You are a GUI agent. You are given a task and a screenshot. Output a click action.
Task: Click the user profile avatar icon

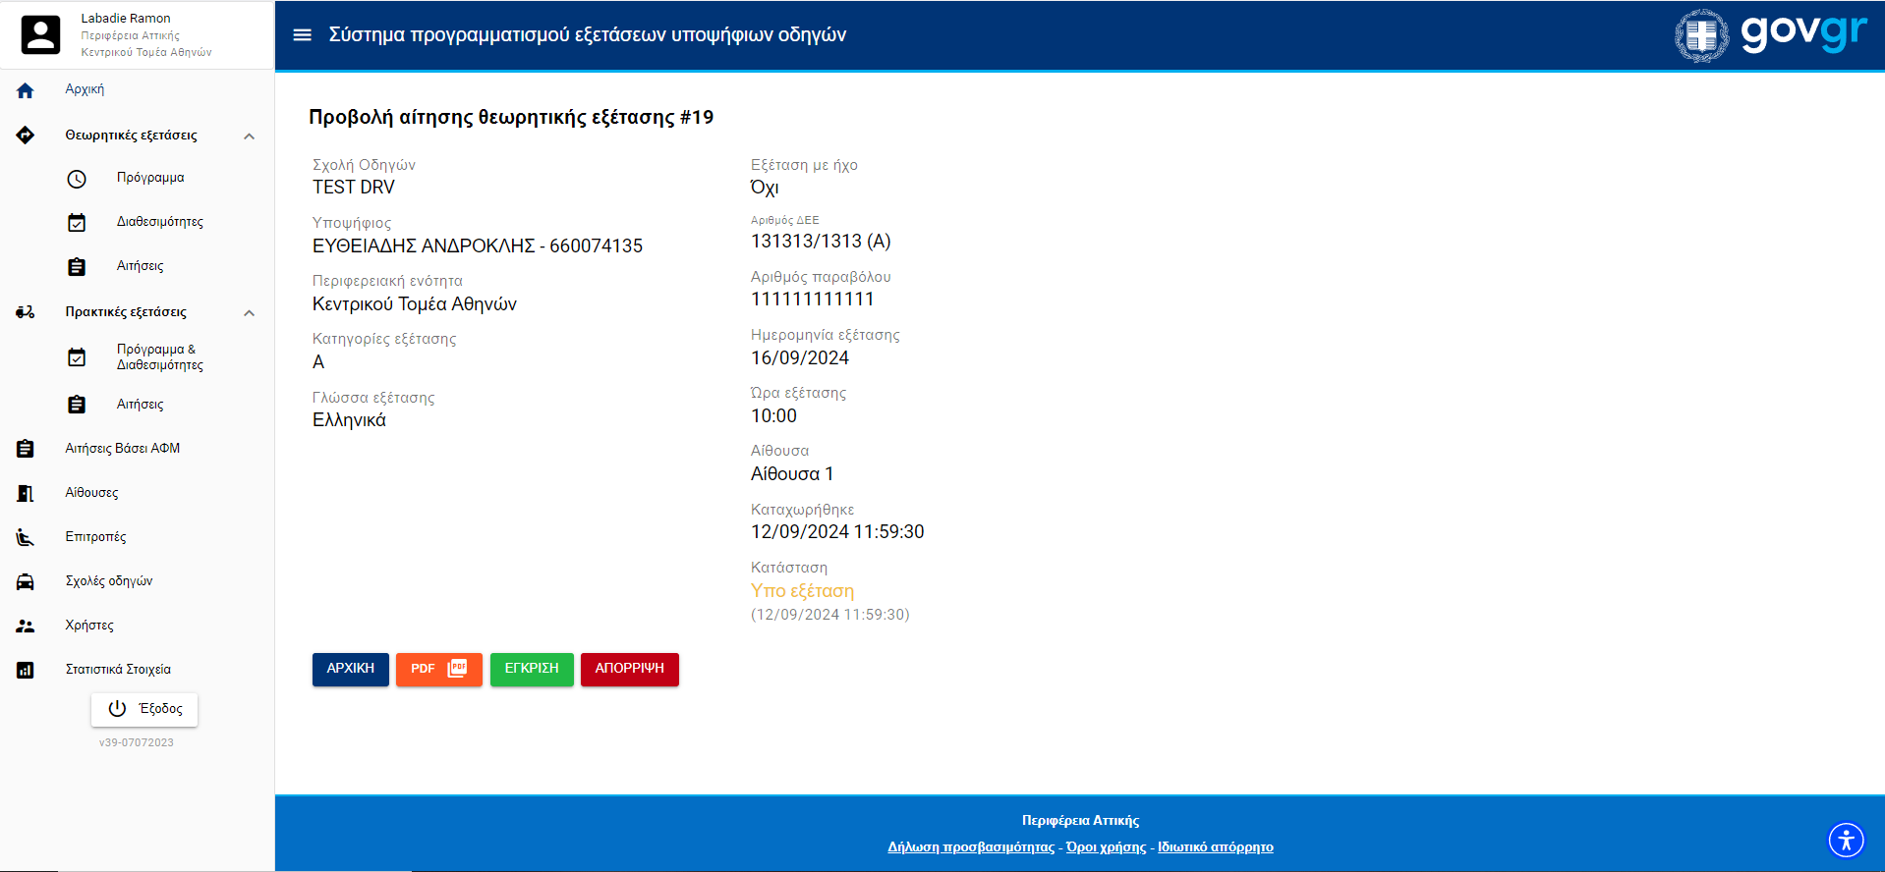pyautogui.click(x=41, y=35)
